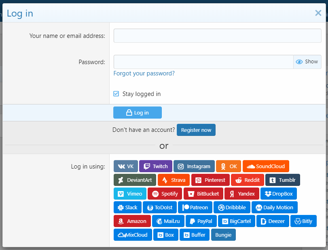Log in via Deezer
This screenshot has width=328, height=250.
point(273,221)
